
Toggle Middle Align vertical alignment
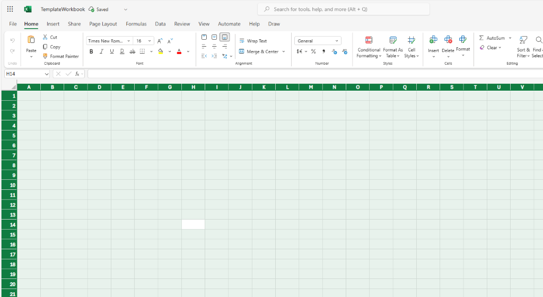click(x=214, y=37)
